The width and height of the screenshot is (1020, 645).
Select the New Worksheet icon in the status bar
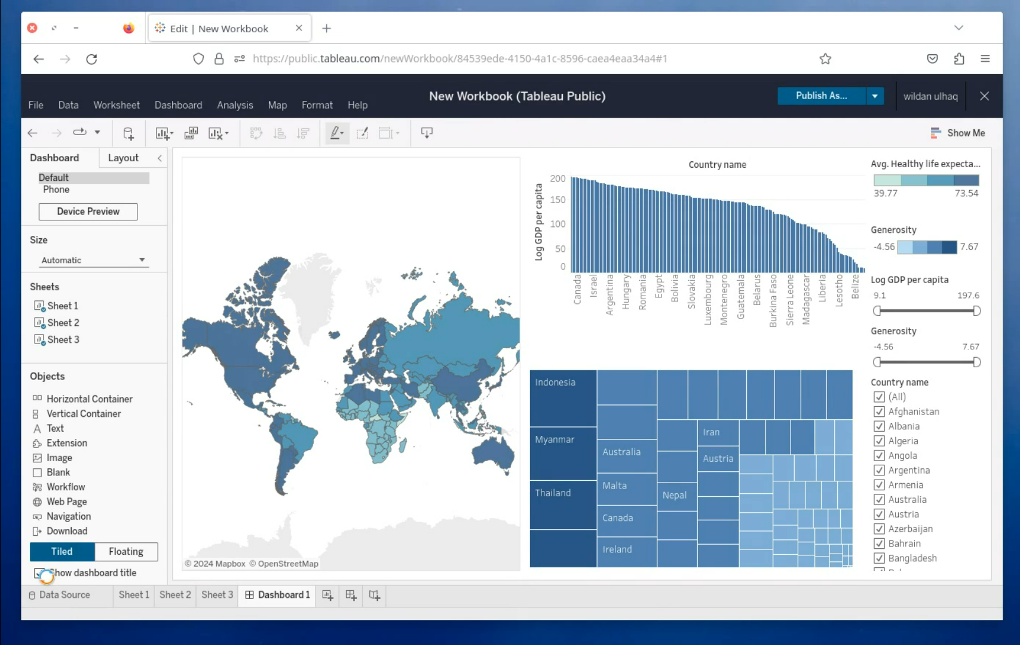[x=327, y=595]
